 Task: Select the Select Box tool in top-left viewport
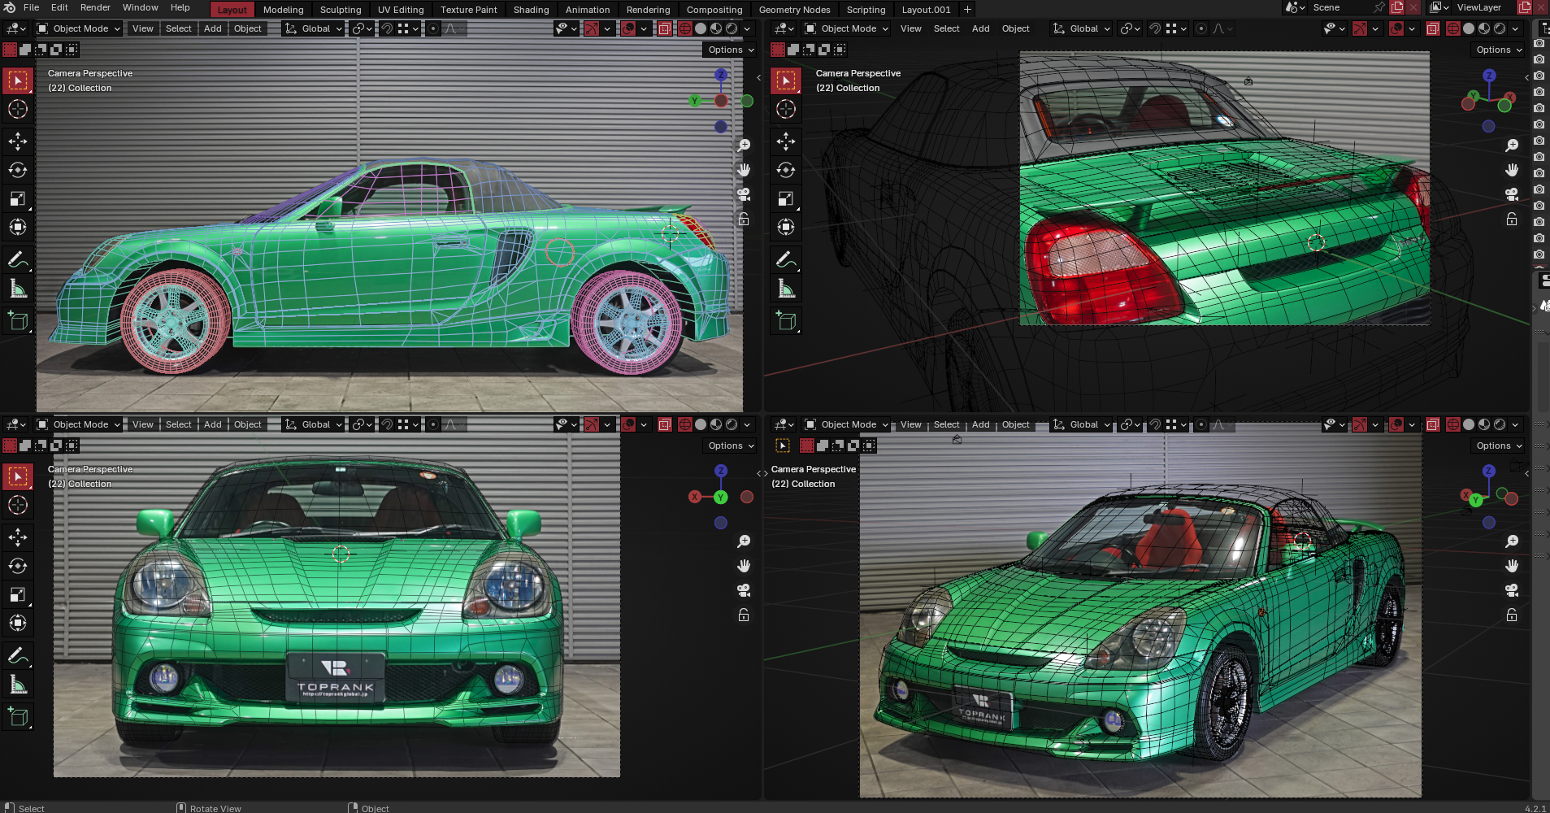18,80
